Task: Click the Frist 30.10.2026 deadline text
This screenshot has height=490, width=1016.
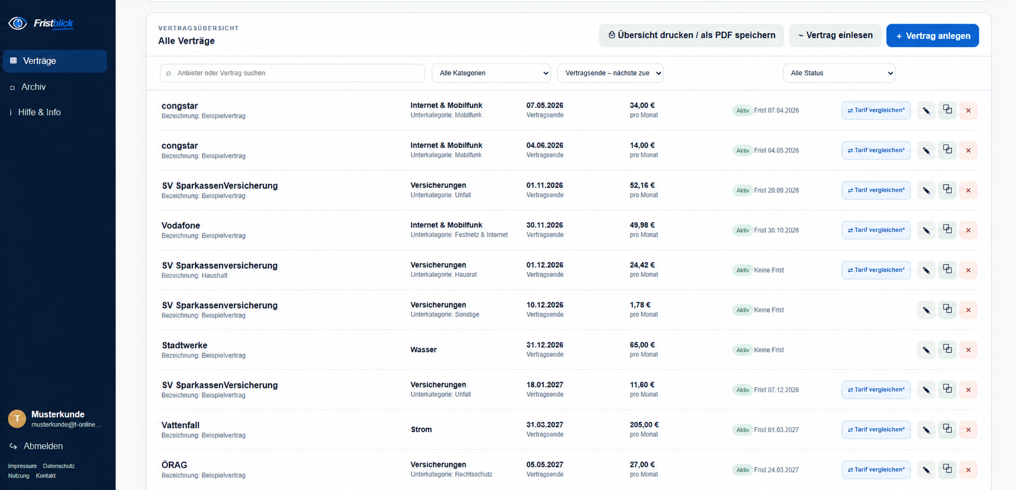Action: coord(776,230)
